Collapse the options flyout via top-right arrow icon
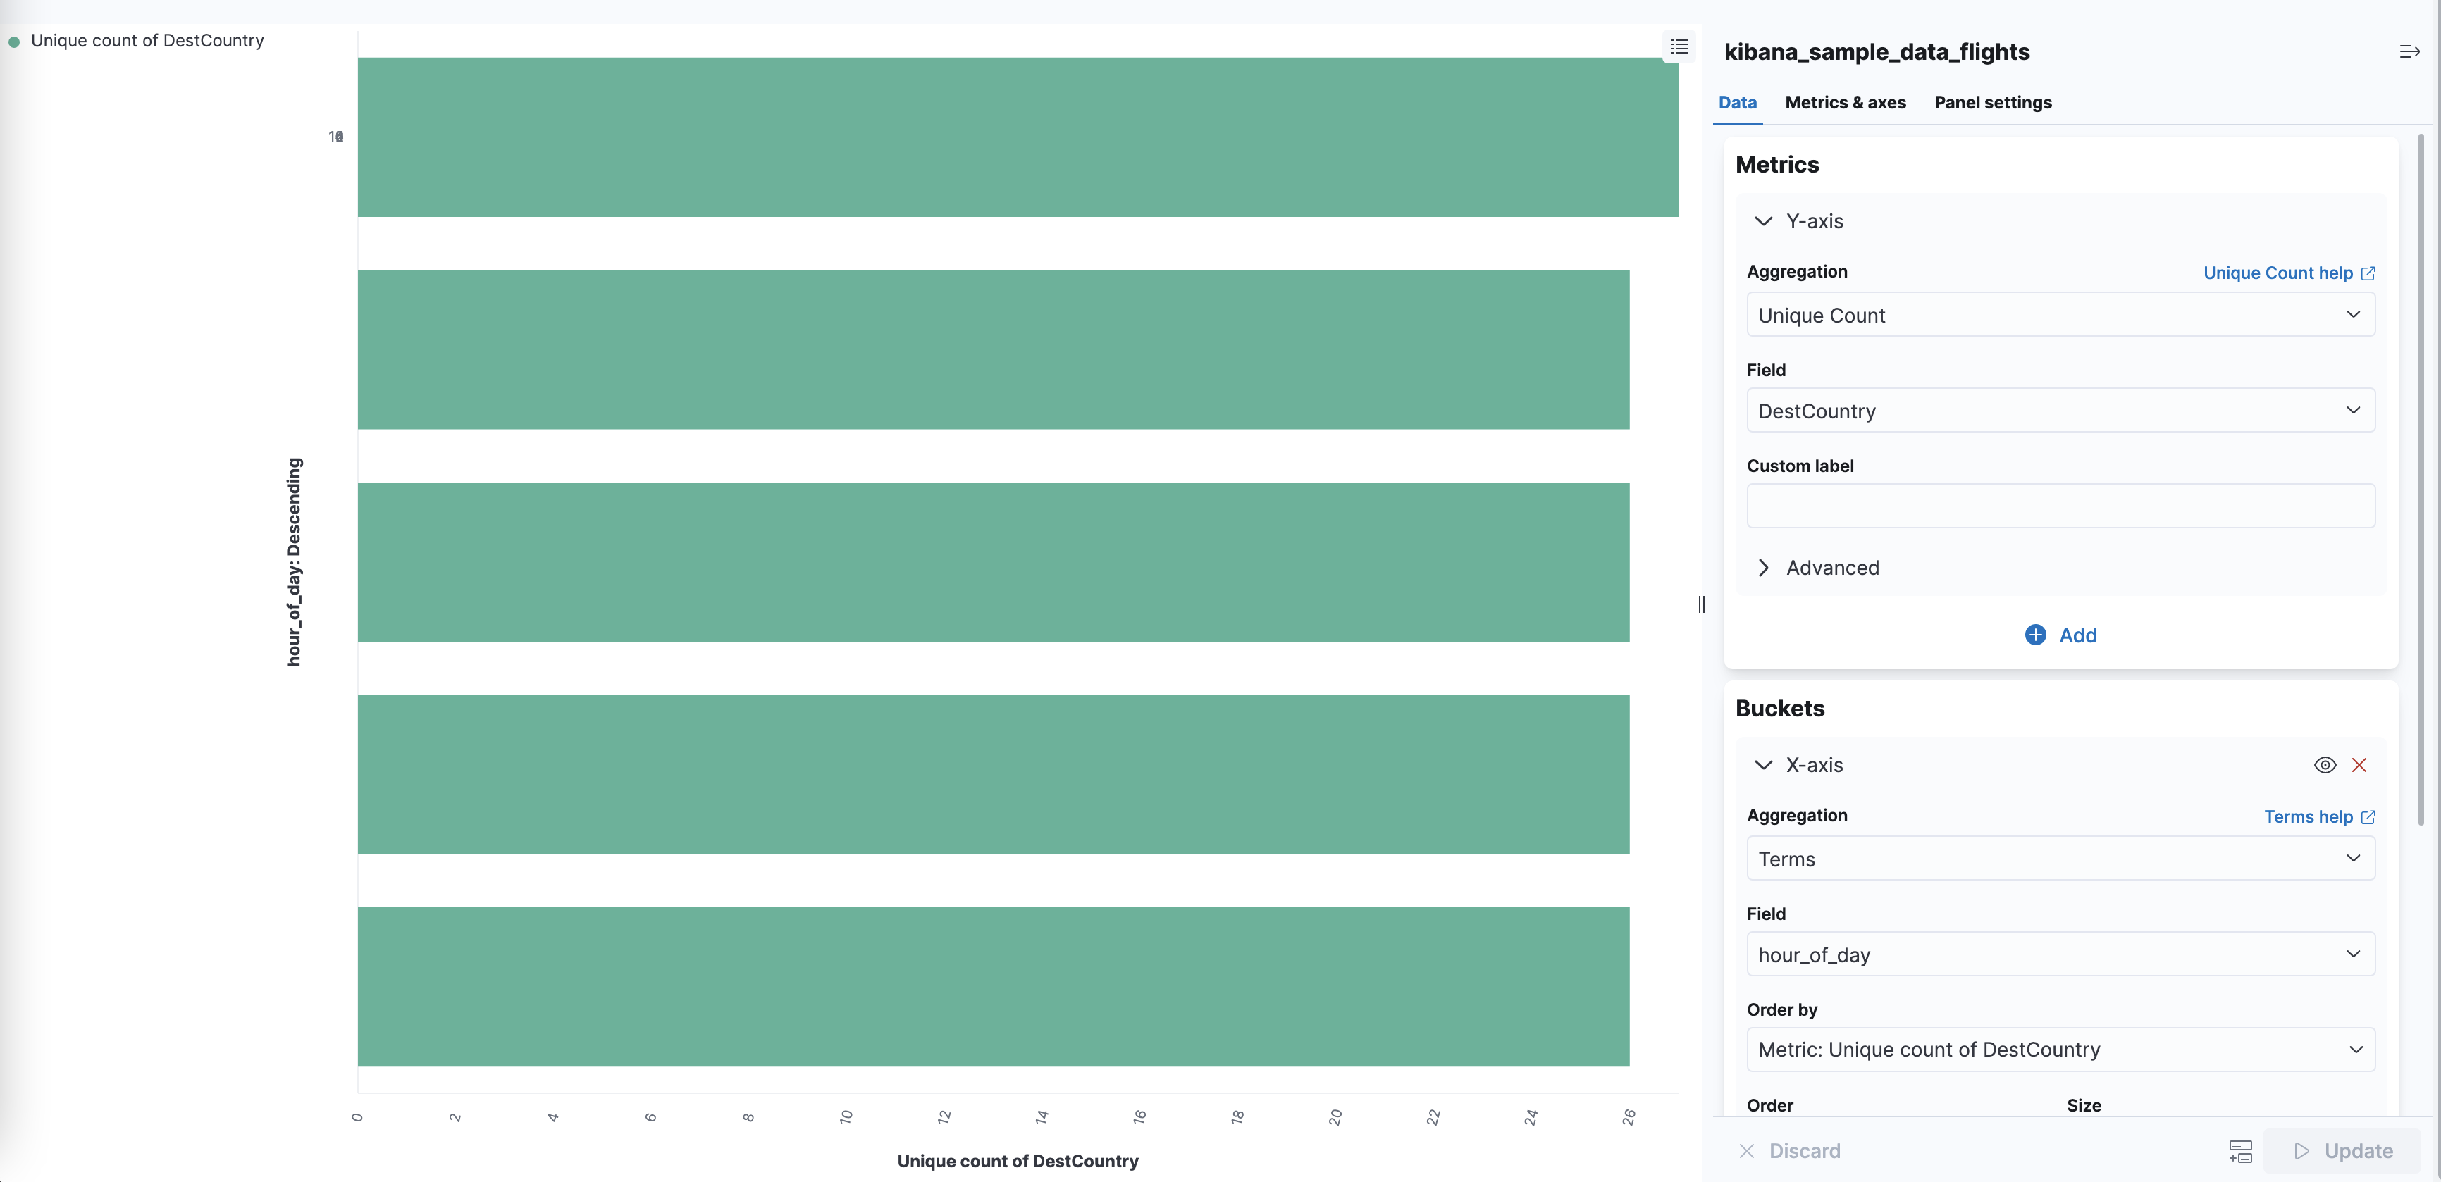This screenshot has height=1182, width=2441. (x=2409, y=51)
